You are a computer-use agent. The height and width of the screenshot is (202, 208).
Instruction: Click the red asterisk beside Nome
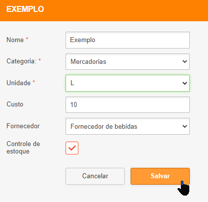(x=27, y=39)
